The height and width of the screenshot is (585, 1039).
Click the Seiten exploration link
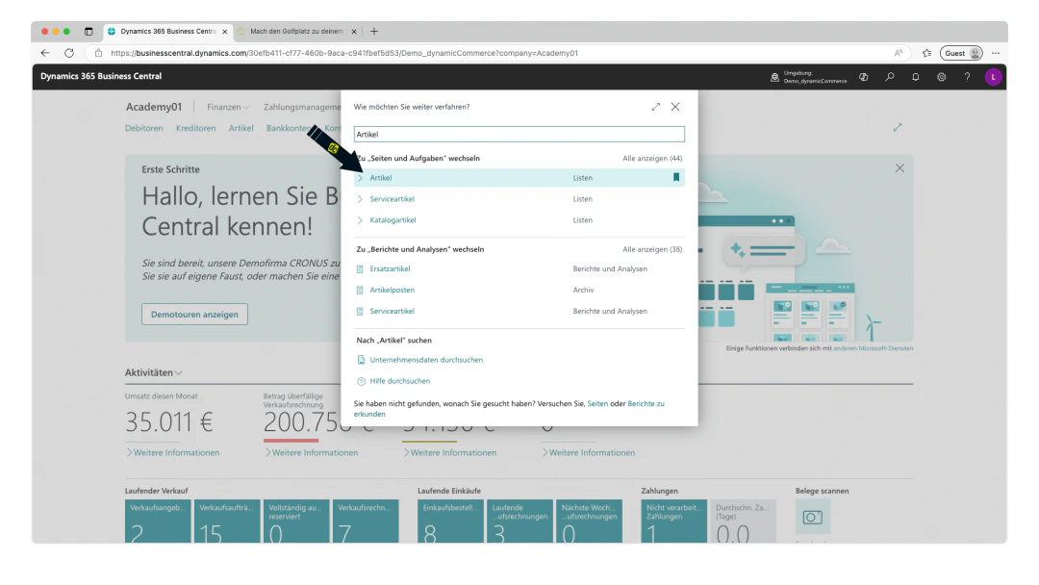597,403
